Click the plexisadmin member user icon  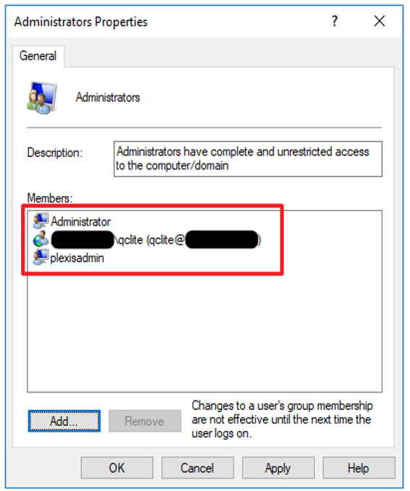coord(40,257)
